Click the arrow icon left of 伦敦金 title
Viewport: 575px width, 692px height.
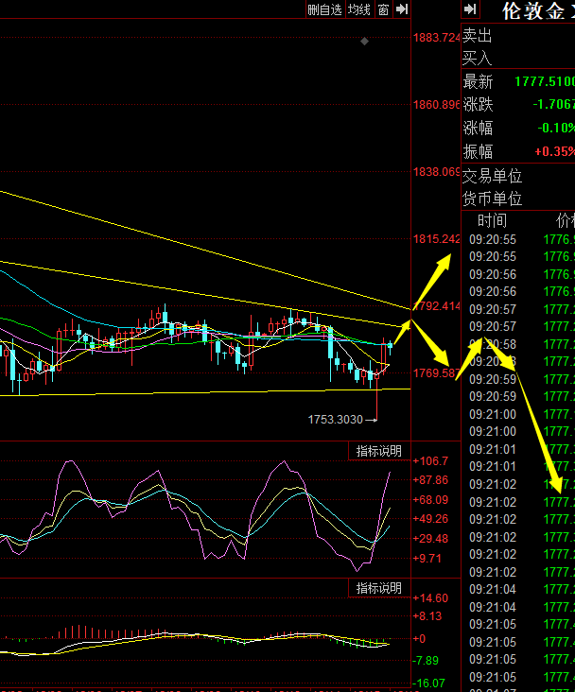point(470,9)
